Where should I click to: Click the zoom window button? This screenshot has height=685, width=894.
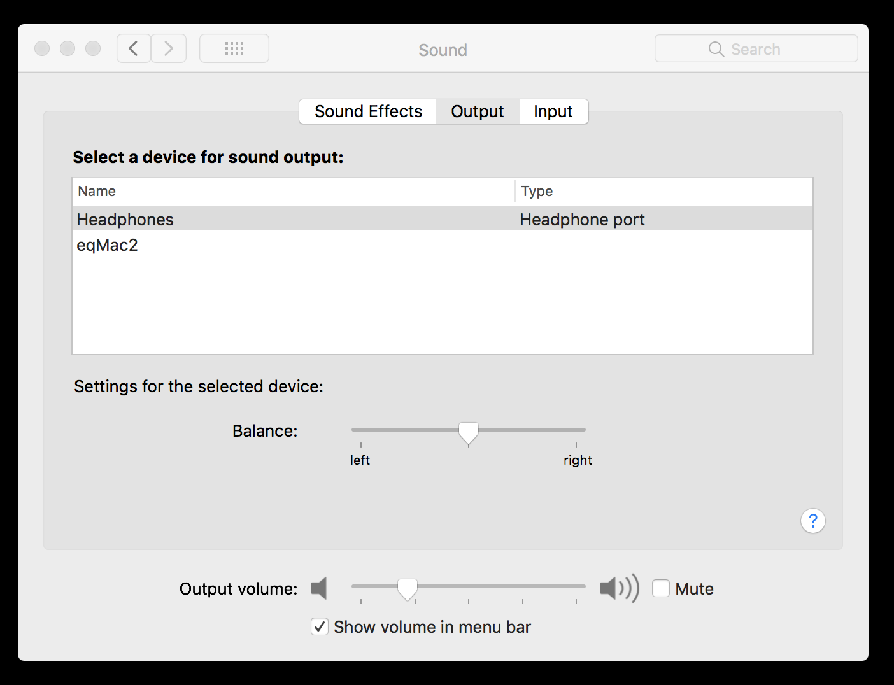tap(93, 48)
